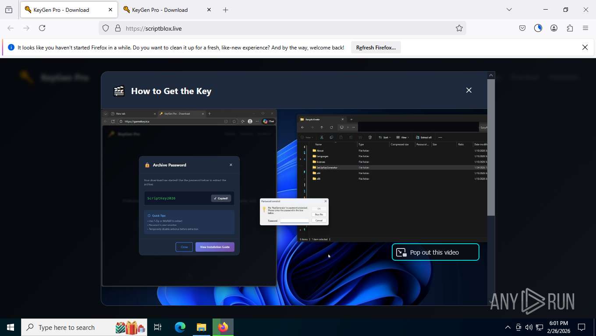Open volume control in tray
Image resolution: width=596 pixels, height=336 pixels.
coord(529,327)
